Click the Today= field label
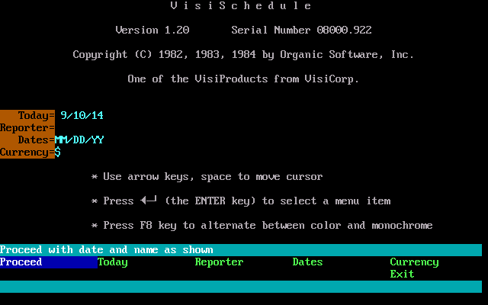This screenshot has height=305, width=488. pyautogui.click(x=37, y=115)
